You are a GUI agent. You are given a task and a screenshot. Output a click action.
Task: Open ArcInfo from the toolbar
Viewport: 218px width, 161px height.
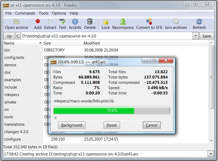click(x=75, y=22)
